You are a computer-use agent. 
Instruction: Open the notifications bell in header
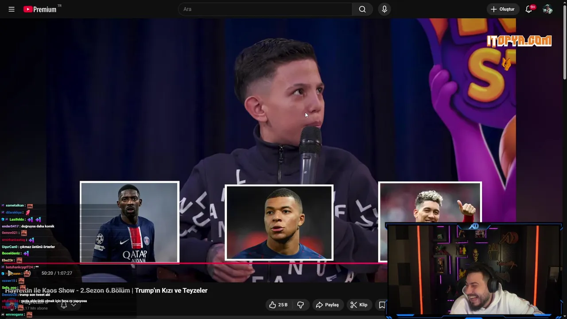pyautogui.click(x=529, y=9)
